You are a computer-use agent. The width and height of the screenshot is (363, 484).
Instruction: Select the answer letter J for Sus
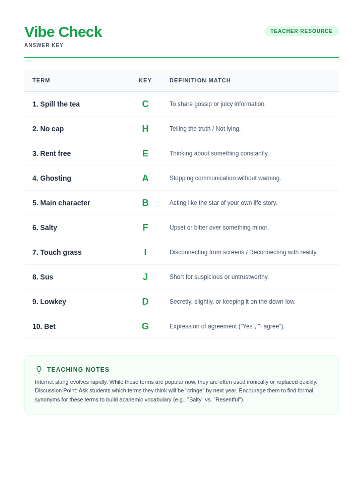click(x=145, y=277)
